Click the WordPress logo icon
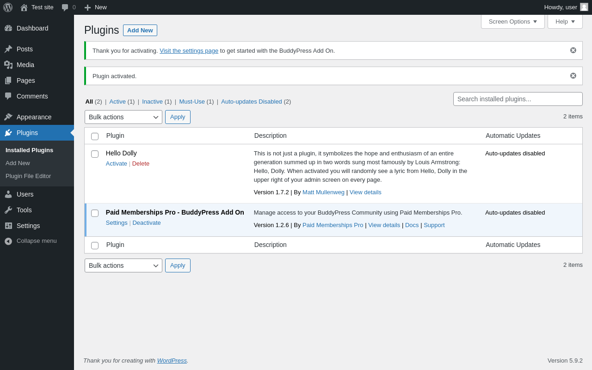The image size is (592, 370). click(x=8, y=7)
